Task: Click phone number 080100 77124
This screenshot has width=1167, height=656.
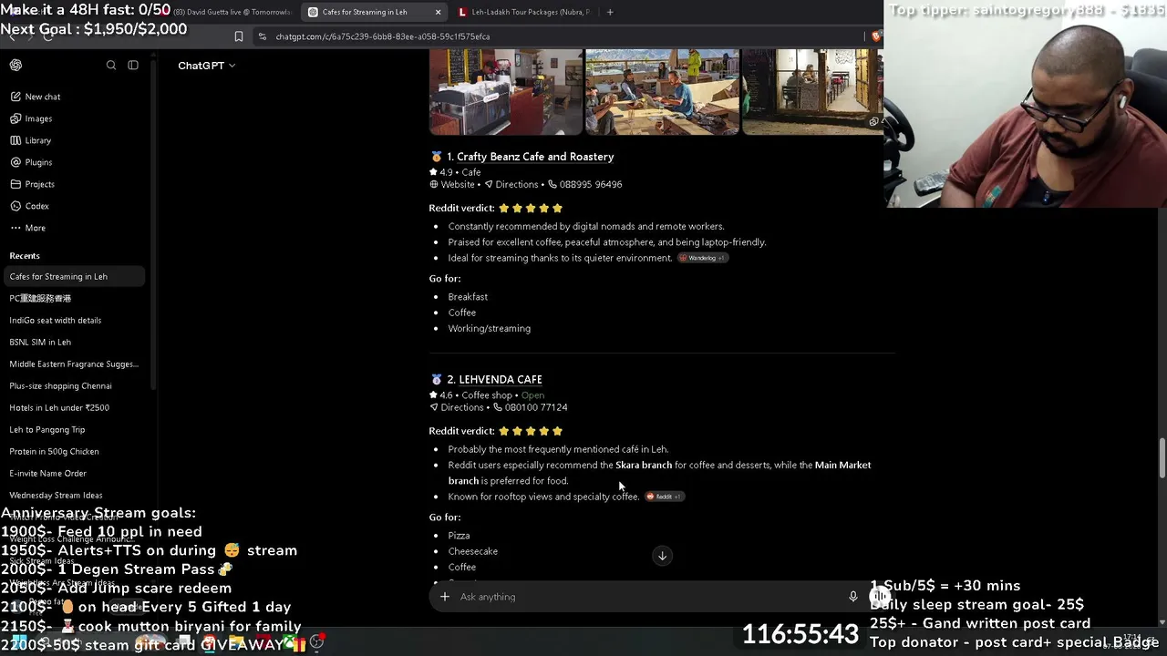Action: 531,407
